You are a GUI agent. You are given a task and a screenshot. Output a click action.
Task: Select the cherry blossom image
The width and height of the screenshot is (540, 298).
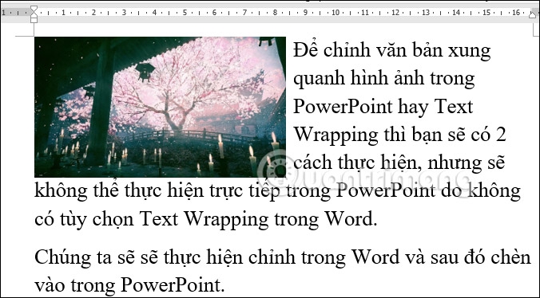coord(160,107)
